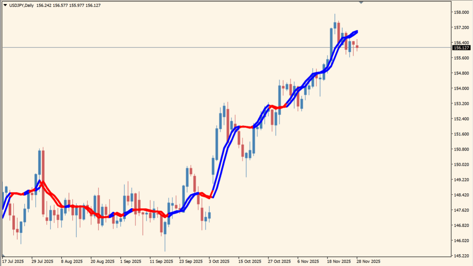Image resolution: width=473 pixels, height=266 pixels.
Task: Click the long lower-wick candle near 11 Sep
Action: point(164,229)
